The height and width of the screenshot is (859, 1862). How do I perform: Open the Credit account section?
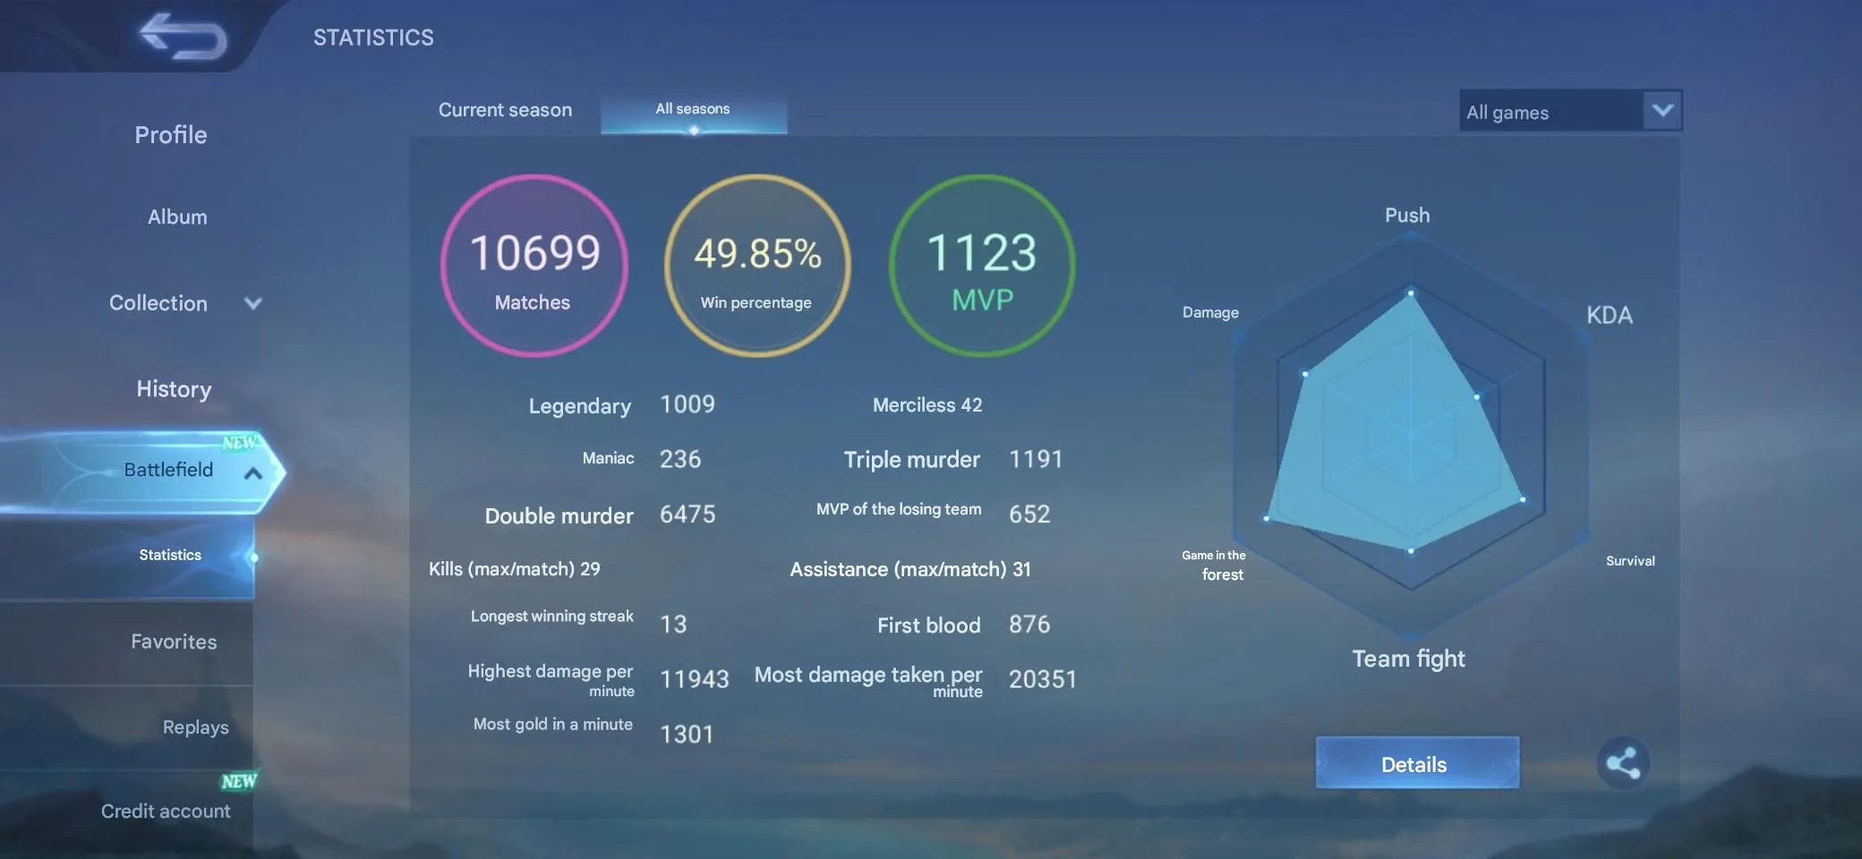tap(166, 811)
